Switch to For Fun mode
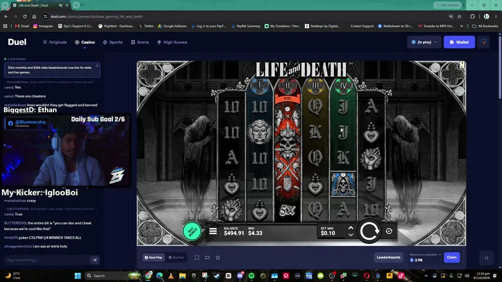The width and height of the screenshot is (502, 282). [x=177, y=257]
